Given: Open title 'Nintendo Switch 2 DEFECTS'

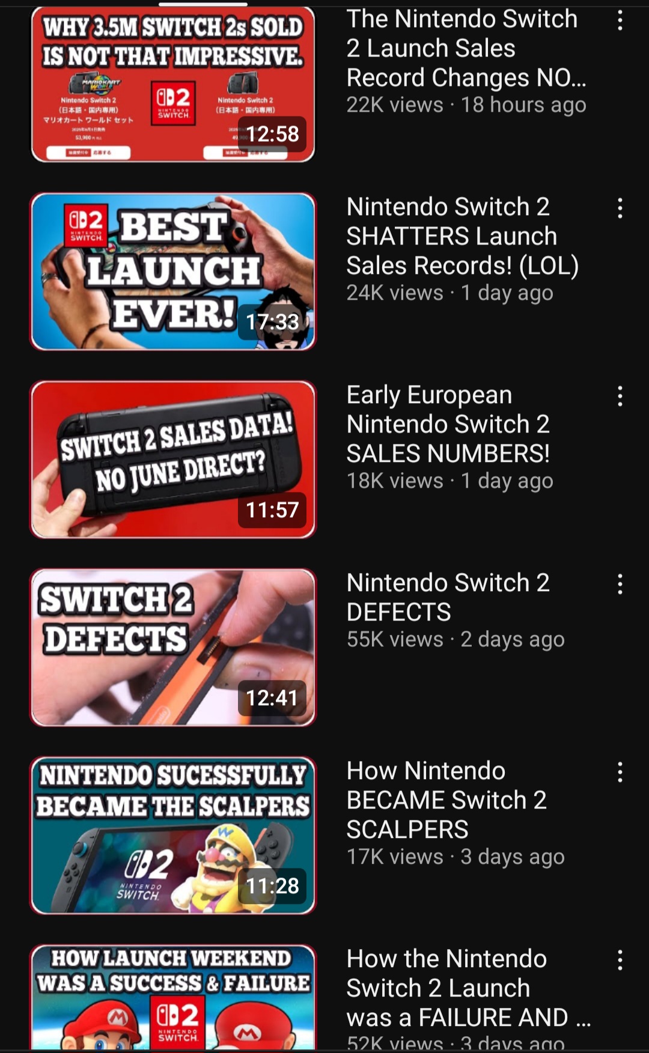Looking at the screenshot, I should tap(448, 597).
